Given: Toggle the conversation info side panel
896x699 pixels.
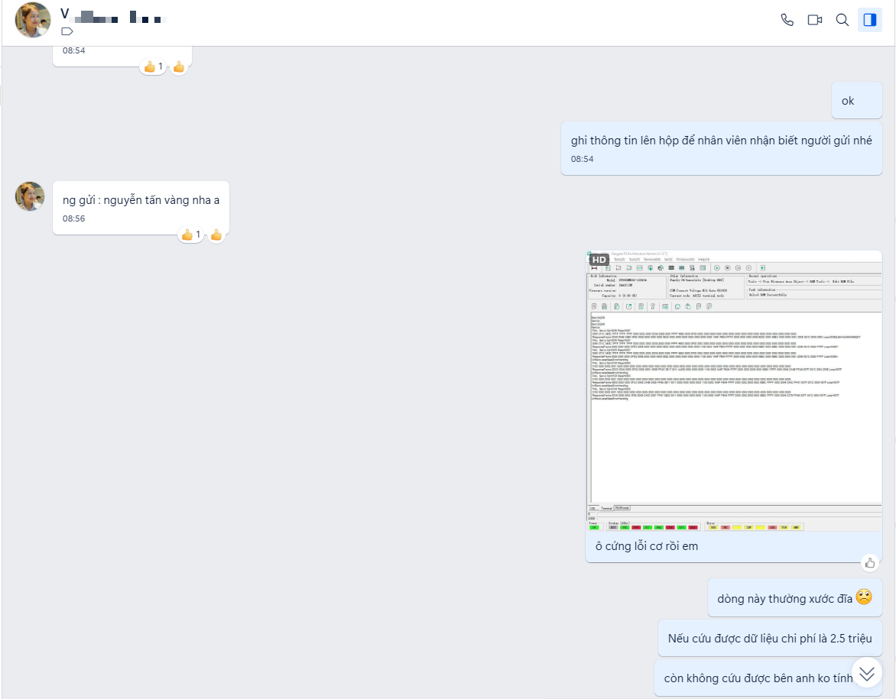Looking at the screenshot, I should (x=870, y=20).
